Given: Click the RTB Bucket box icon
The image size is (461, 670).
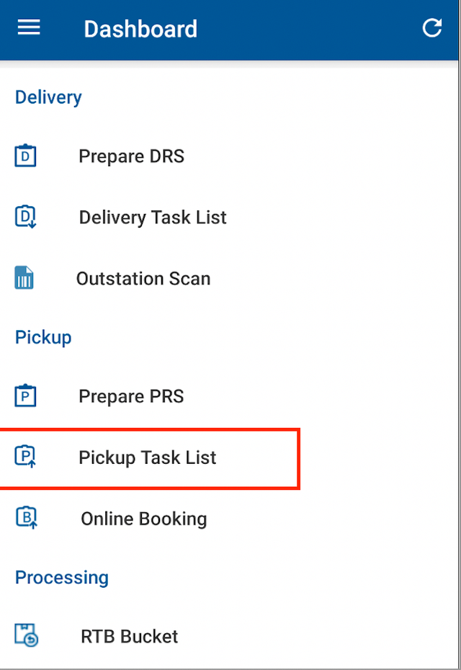Looking at the screenshot, I should pos(26,636).
